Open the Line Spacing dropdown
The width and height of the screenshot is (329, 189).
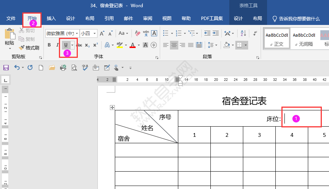[212, 45]
